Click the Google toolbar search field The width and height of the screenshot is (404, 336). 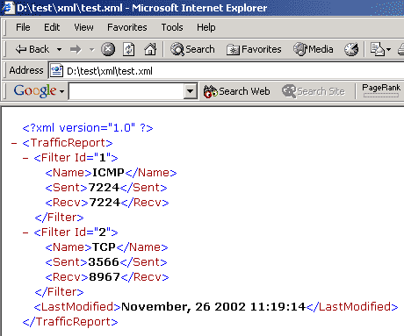[126, 91]
